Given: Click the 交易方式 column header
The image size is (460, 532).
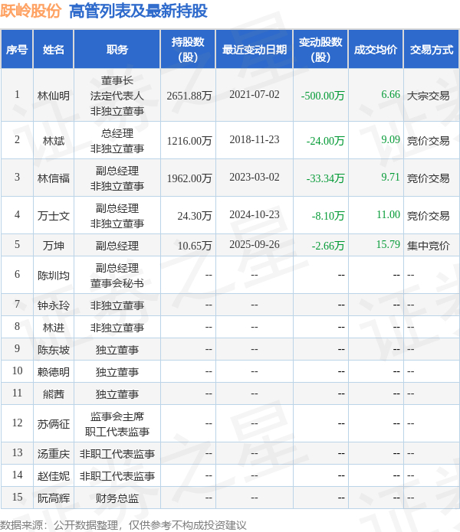Looking at the screenshot, I should [x=431, y=50].
